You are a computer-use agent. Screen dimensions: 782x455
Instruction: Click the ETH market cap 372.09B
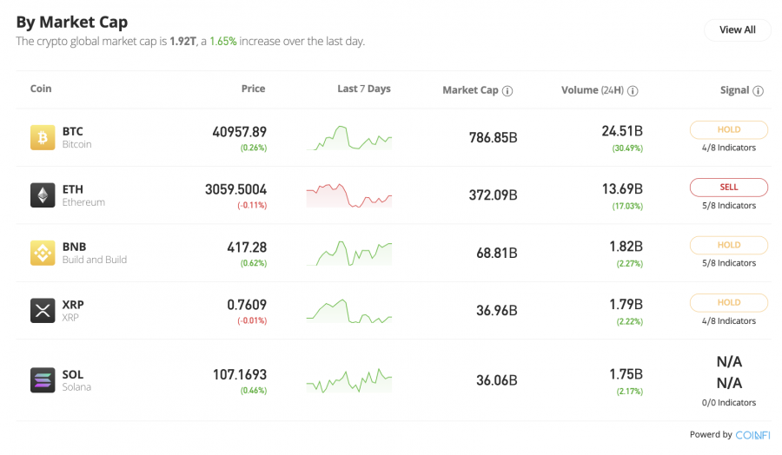(x=494, y=195)
